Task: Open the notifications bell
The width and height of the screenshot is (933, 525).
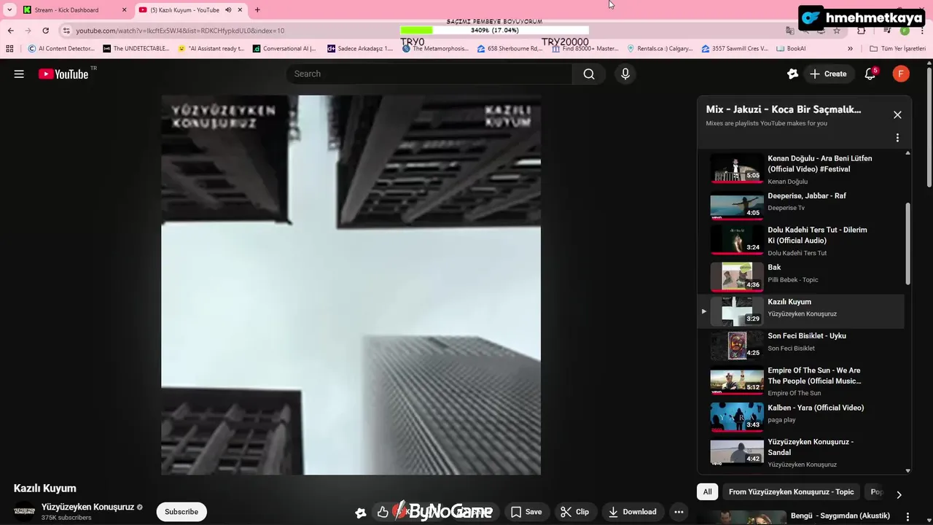Action: point(870,74)
